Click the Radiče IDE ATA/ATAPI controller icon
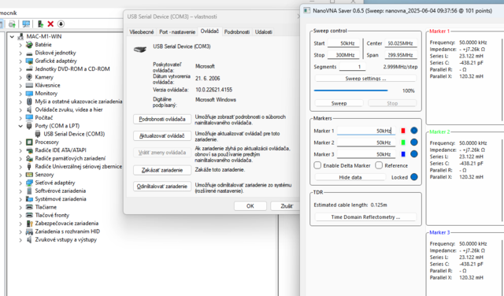Screen dimensions: 504x296 [x=29, y=150]
